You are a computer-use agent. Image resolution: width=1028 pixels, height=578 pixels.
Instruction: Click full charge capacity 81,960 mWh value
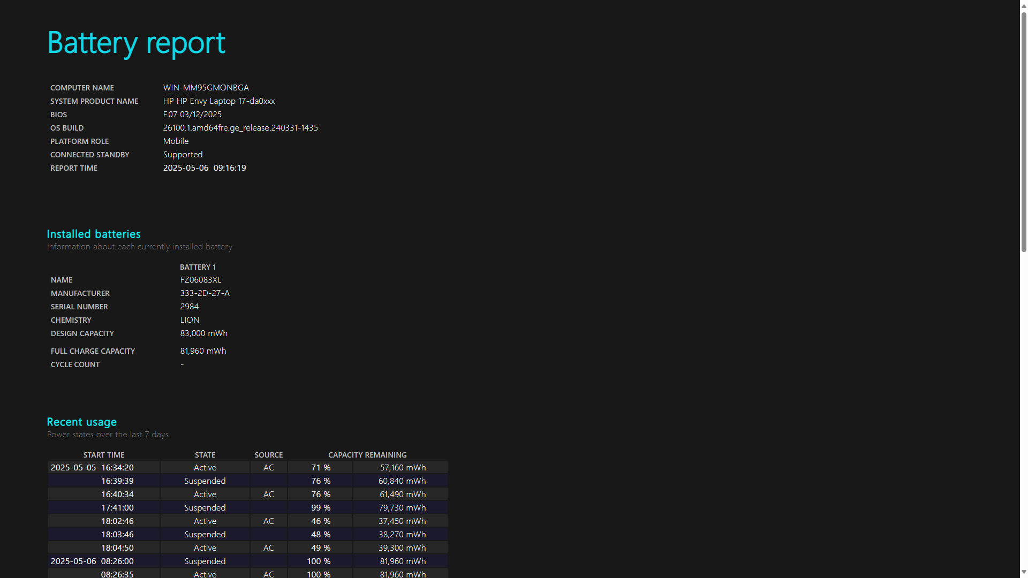tap(203, 351)
